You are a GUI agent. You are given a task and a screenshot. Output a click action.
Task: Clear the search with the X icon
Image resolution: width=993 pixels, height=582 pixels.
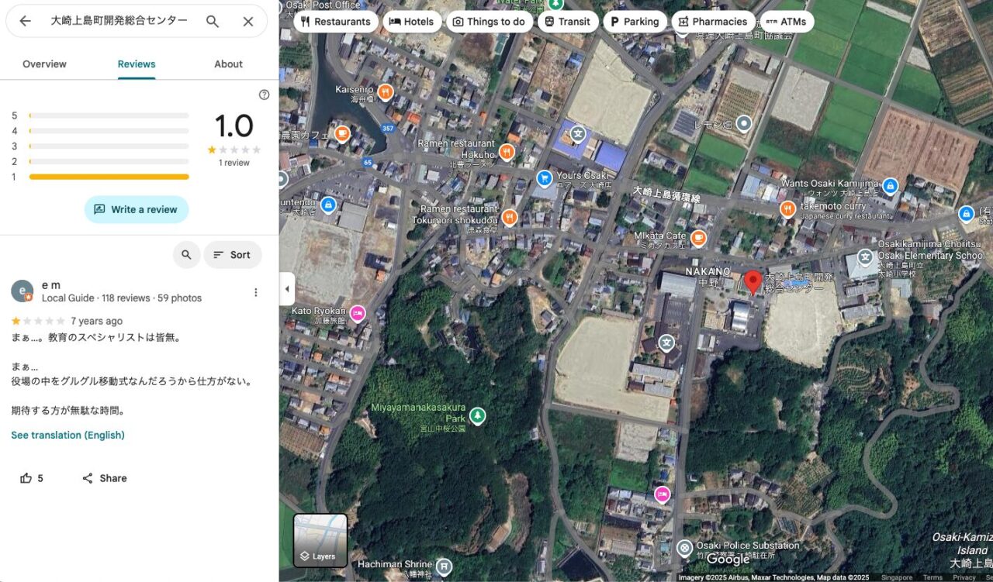click(x=248, y=22)
